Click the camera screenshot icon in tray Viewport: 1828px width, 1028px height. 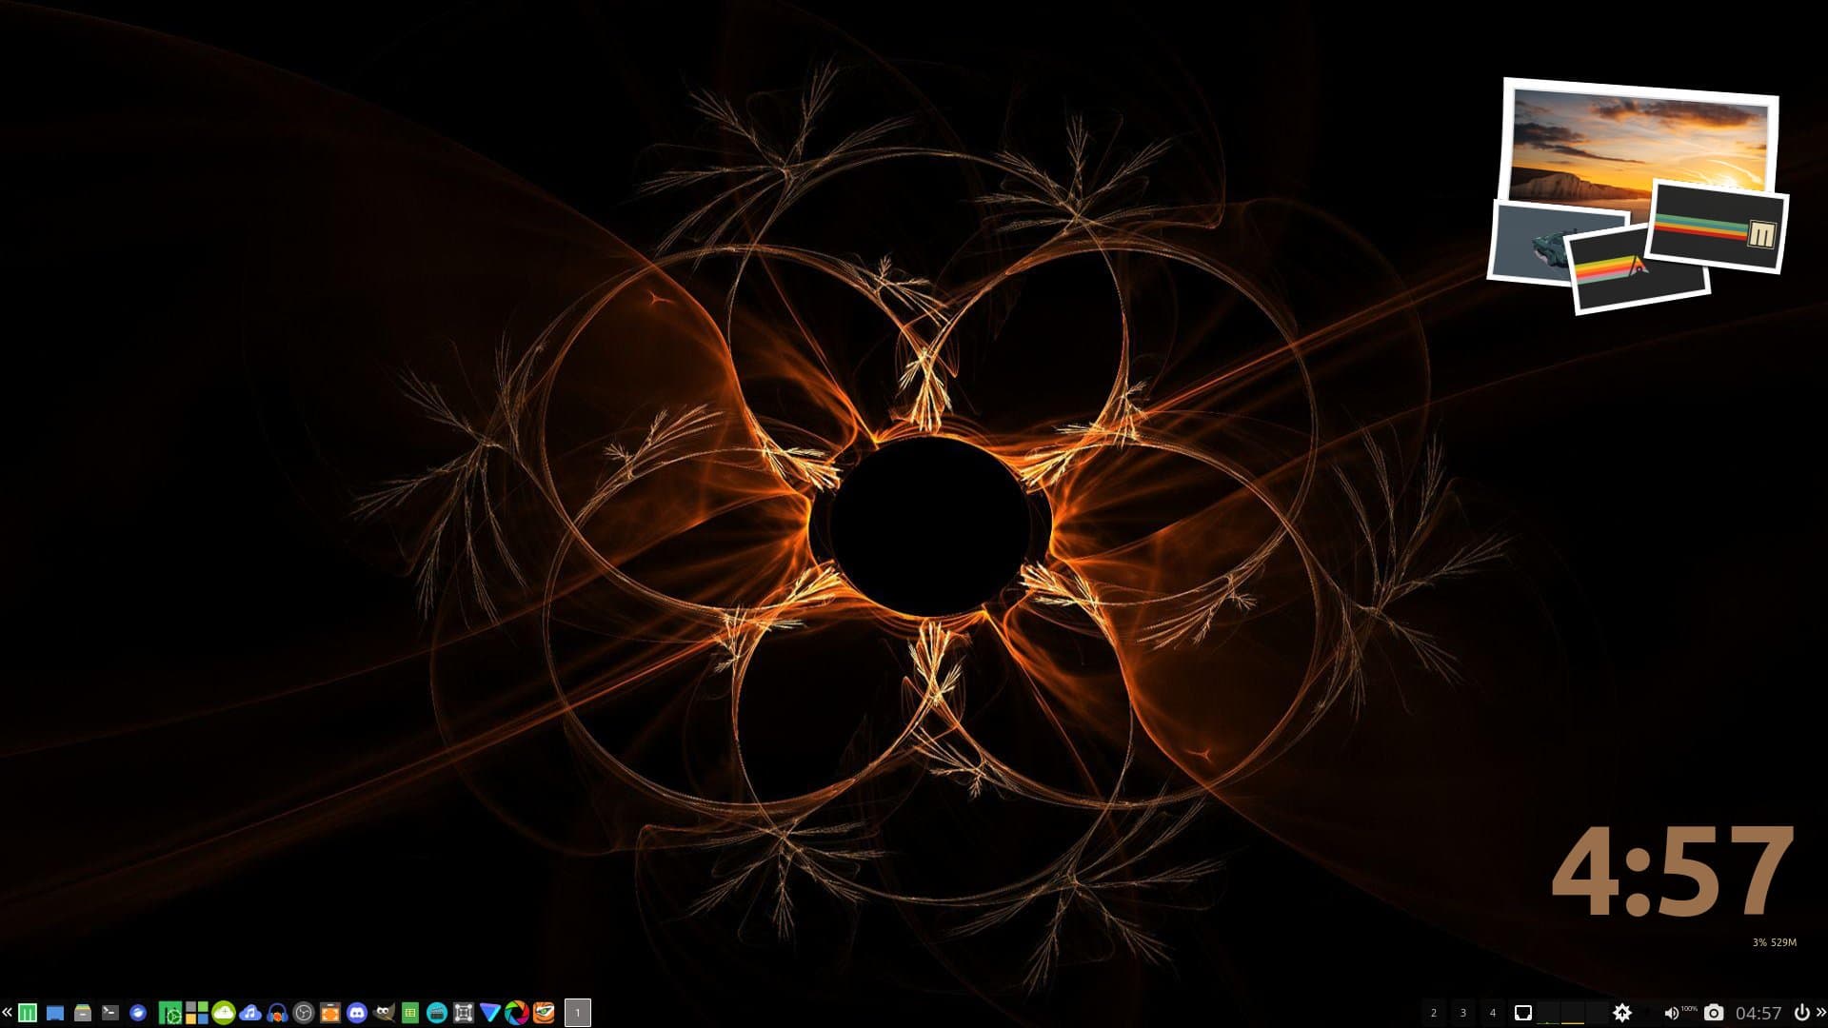pos(1714,1013)
